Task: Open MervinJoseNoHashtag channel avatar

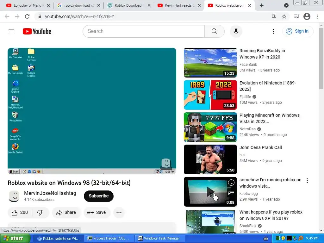Action: click(x=14, y=196)
